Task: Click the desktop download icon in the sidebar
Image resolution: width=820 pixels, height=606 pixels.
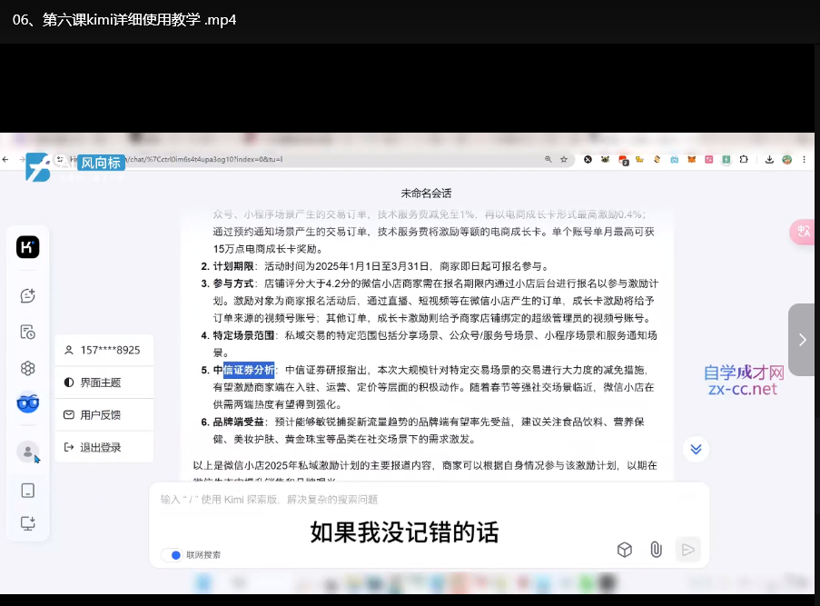Action: coord(28,523)
